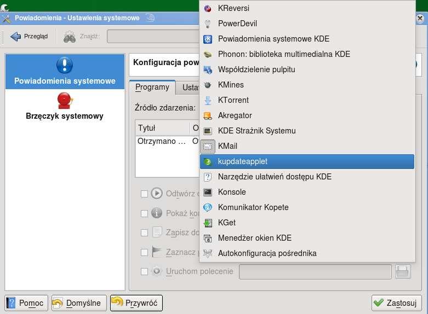Choose PowerDevil in the dropdown list
Screen dimensions: 428x314
[x=307, y=24]
